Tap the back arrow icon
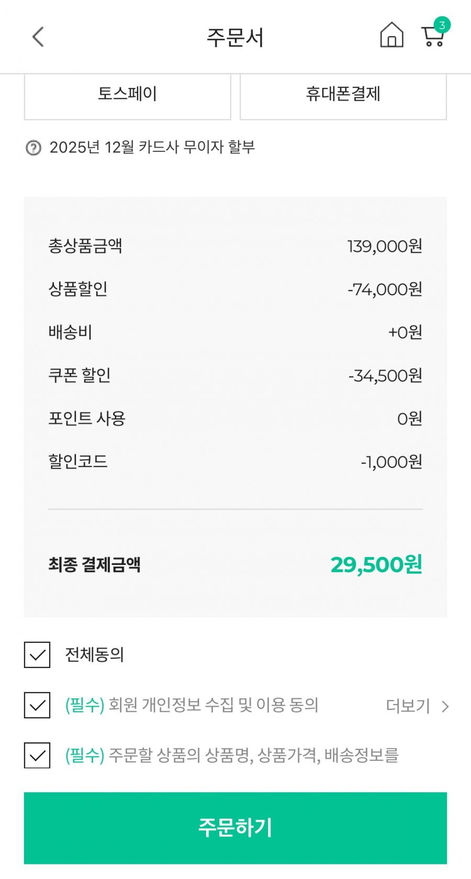The image size is (471, 879). [x=38, y=37]
